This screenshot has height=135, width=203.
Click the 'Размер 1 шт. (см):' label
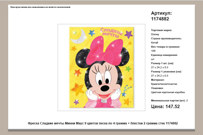pyautogui.click(x=162, y=63)
